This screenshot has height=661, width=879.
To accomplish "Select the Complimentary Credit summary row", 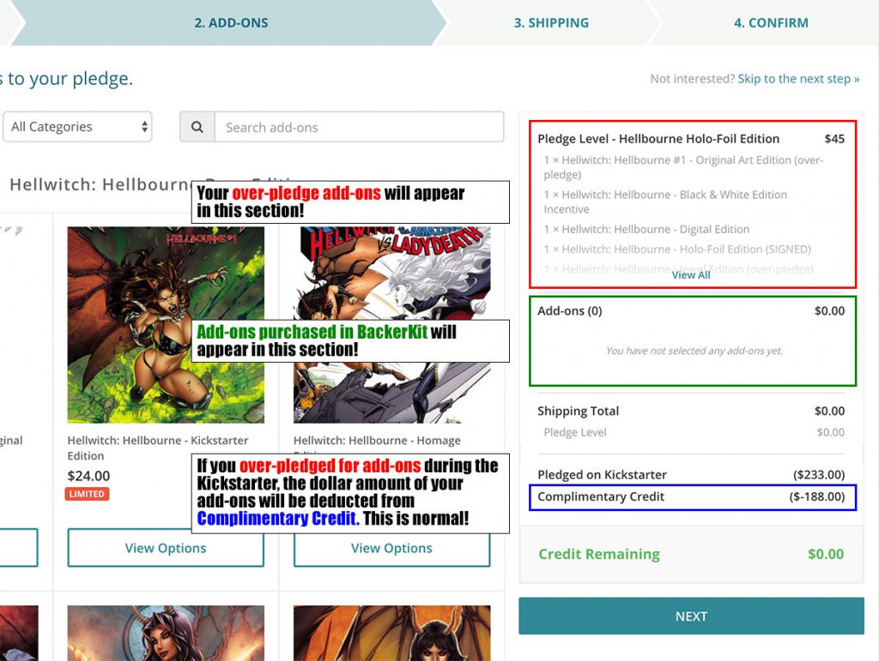I will (691, 497).
